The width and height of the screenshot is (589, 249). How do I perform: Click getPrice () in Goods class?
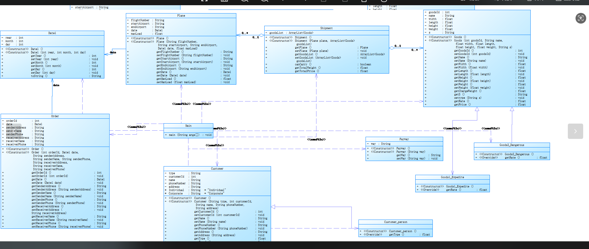463,105
